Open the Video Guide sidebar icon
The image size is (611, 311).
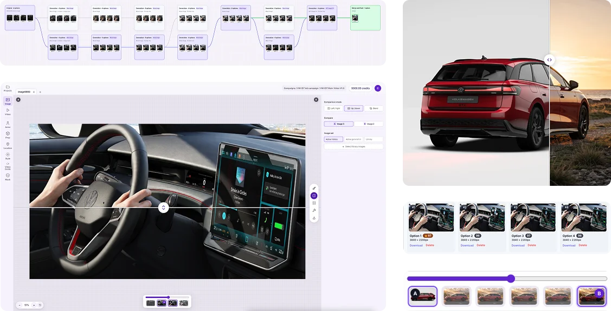(x=8, y=166)
